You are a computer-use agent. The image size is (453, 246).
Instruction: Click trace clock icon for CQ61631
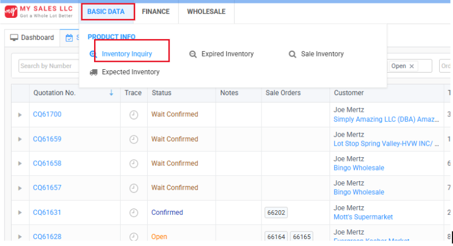[x=133, y=213]
